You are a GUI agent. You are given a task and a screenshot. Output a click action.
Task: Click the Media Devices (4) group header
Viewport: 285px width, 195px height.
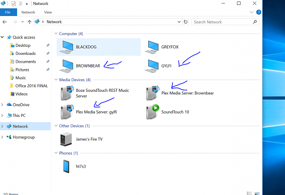pyautogui.click(x=75, y=80)
